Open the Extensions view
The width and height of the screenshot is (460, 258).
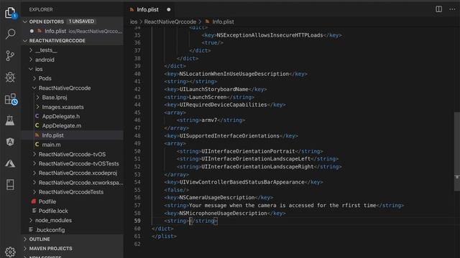tap(11, 99)
